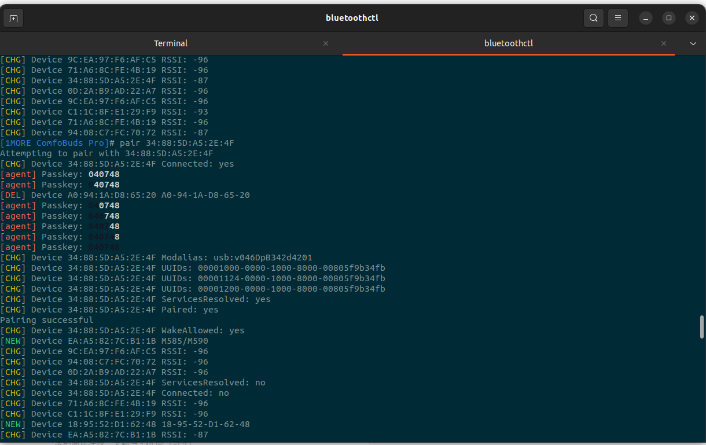Click the 'Paired: yes' line

pyautogui.click(x=109, y=310)
